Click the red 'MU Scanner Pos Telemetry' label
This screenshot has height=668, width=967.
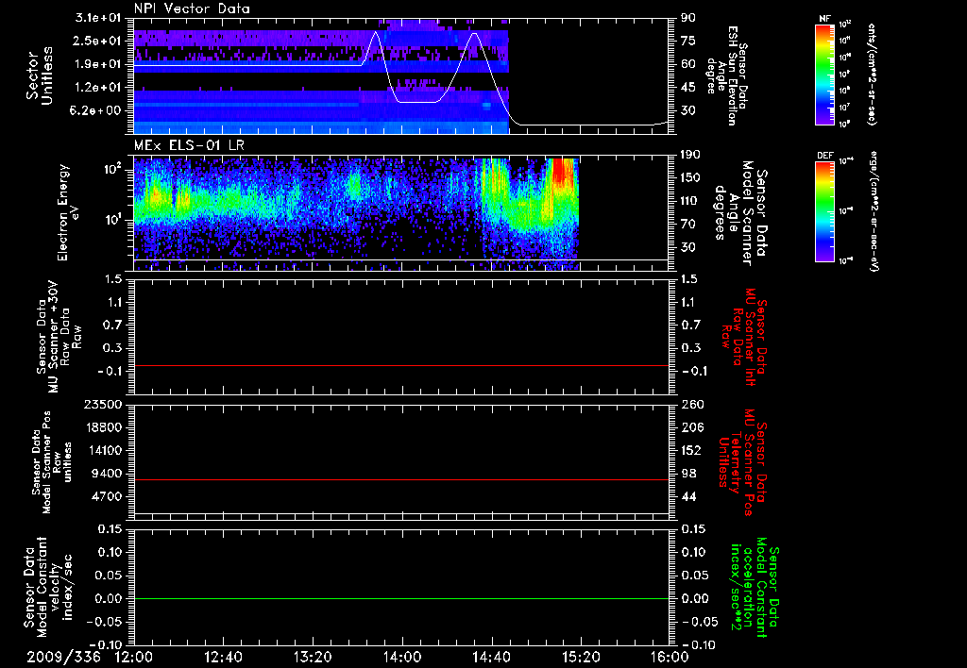point(743,462)
